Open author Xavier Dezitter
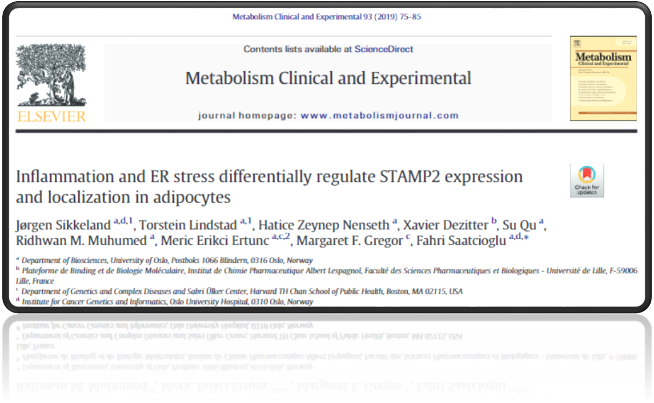 [x=447, y=225]
